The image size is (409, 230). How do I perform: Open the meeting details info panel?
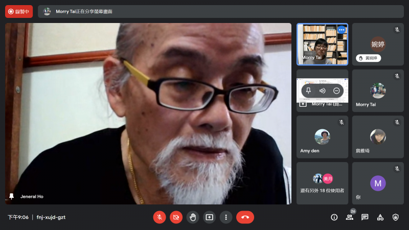click(x=334, y=217)
